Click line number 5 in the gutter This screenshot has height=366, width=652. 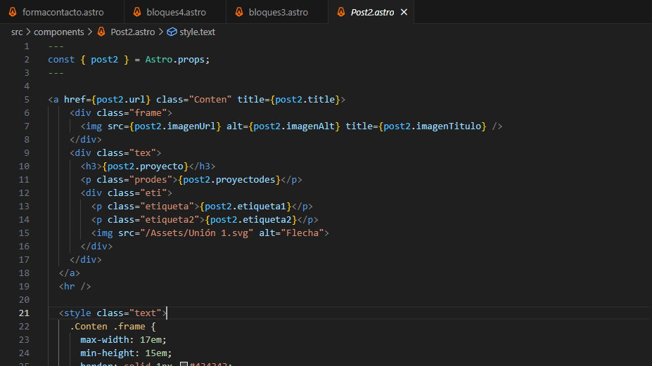pos(26,100)
